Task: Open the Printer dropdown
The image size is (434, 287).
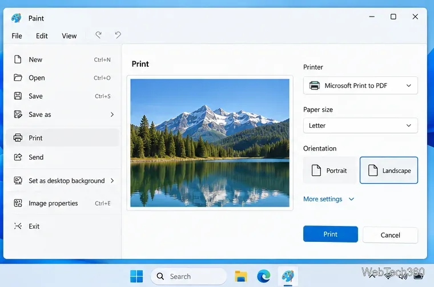Action: (360, 86)
